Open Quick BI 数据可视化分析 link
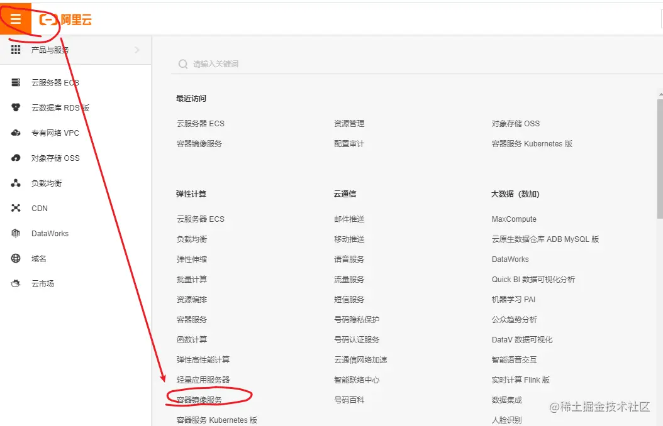The image size is (663, 426). click(x=533, y=279)
